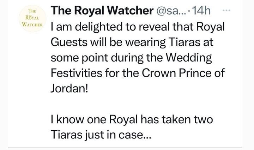Click the 'Guests will be wearing' line
The width and height of the screenshot is (254, 150).
click(x=133, y=41)
